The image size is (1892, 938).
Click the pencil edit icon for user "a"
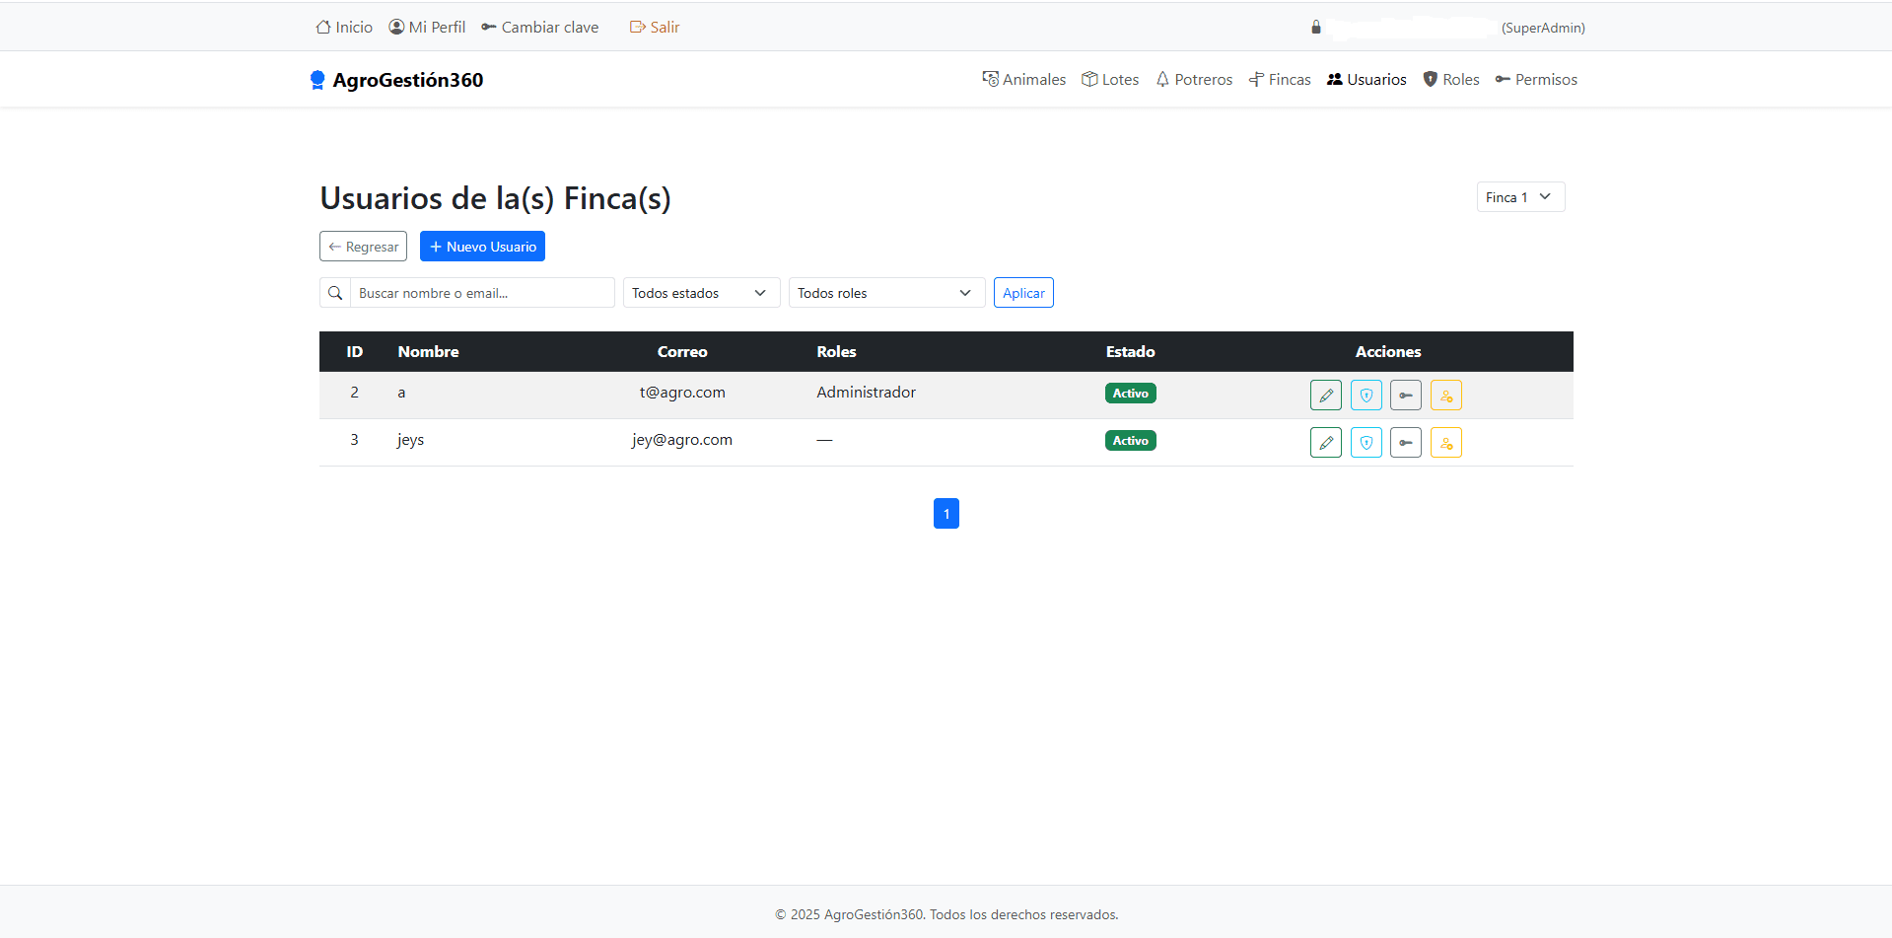(x=1325, y=395)
